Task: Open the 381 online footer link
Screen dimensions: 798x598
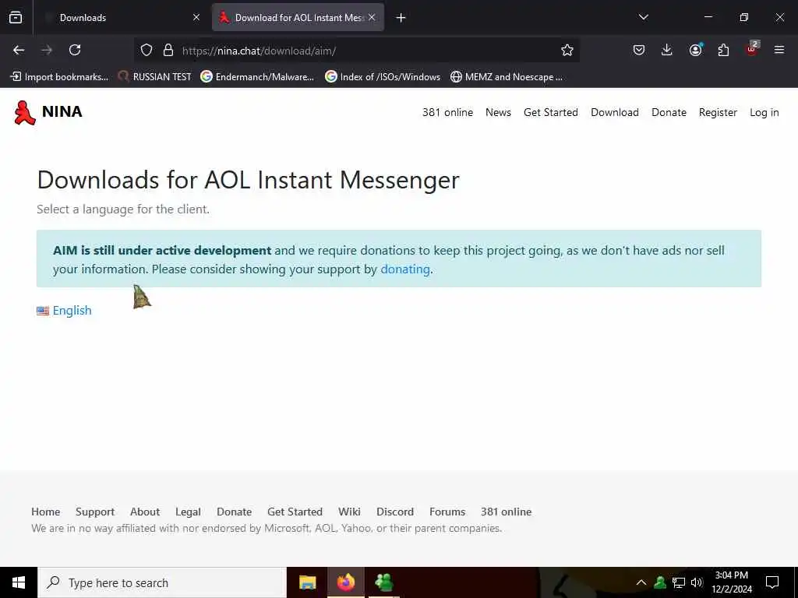Action: [x=506, y=512]
